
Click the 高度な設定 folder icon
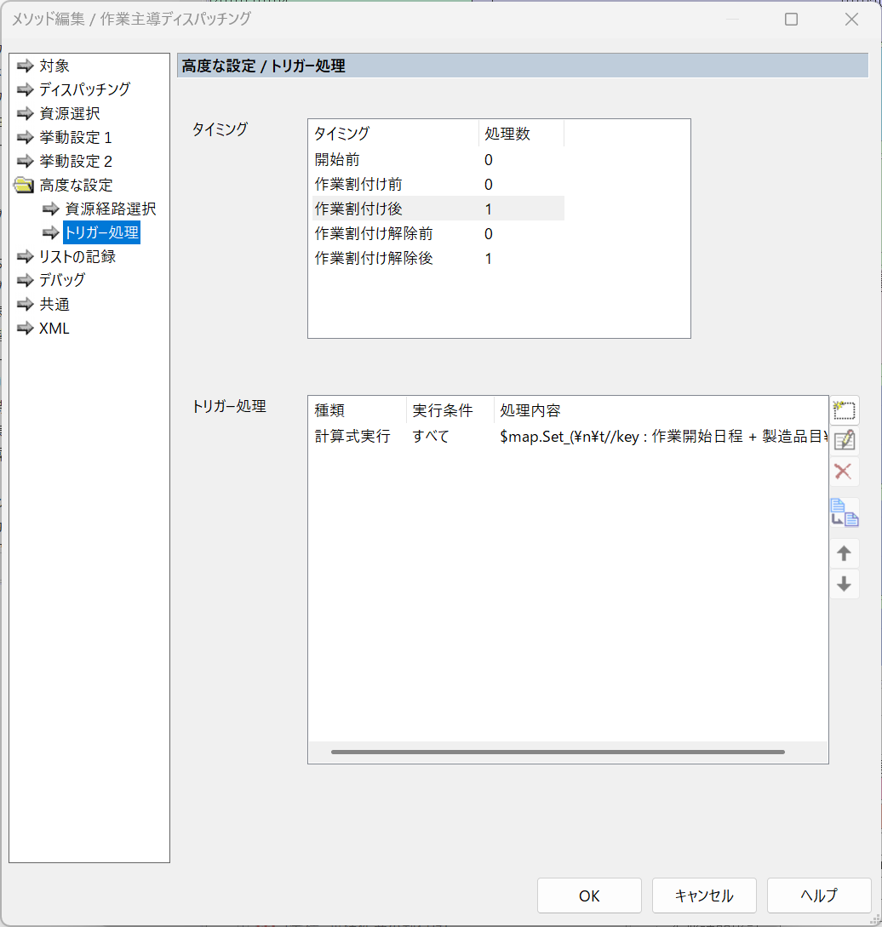click(25, 185)
